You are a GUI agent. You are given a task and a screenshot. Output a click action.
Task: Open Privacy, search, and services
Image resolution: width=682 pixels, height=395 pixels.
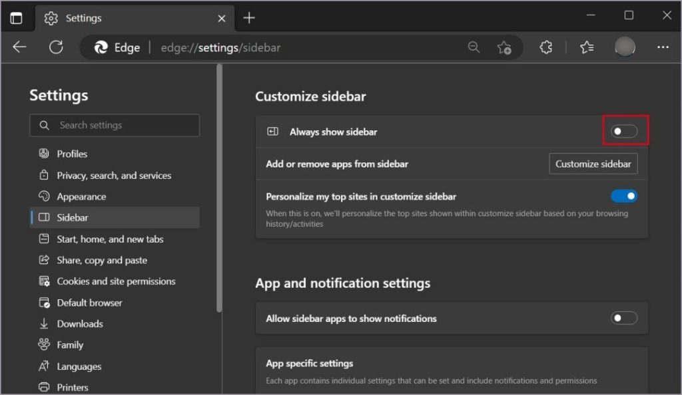coord(115,176)
